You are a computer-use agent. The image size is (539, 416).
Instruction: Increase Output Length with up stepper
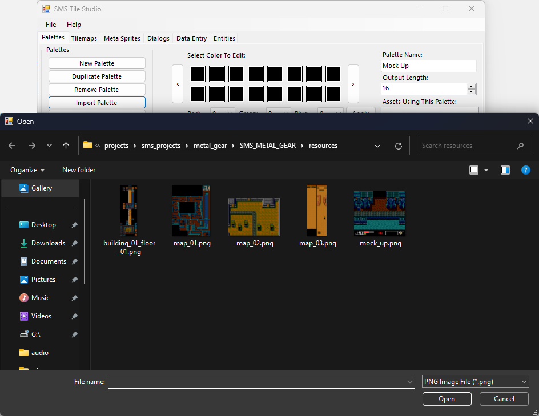472,86
